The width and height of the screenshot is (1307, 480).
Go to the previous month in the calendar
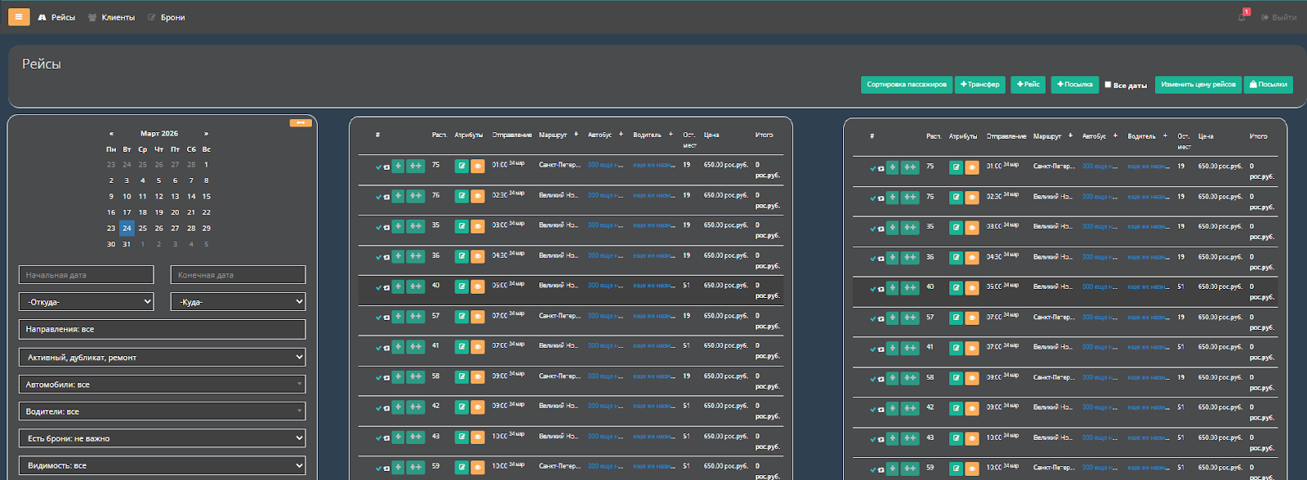(x=111, y=134)
